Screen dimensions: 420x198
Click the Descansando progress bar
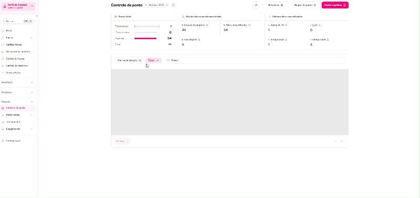146,32
